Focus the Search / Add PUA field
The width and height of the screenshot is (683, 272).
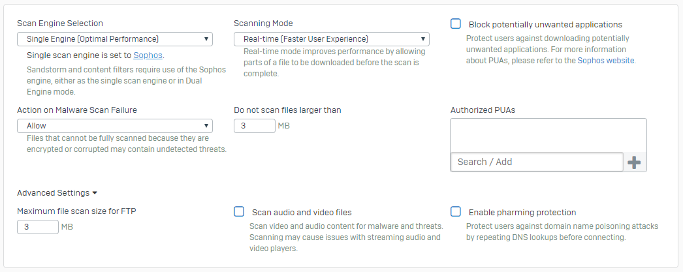pos(537,162)
